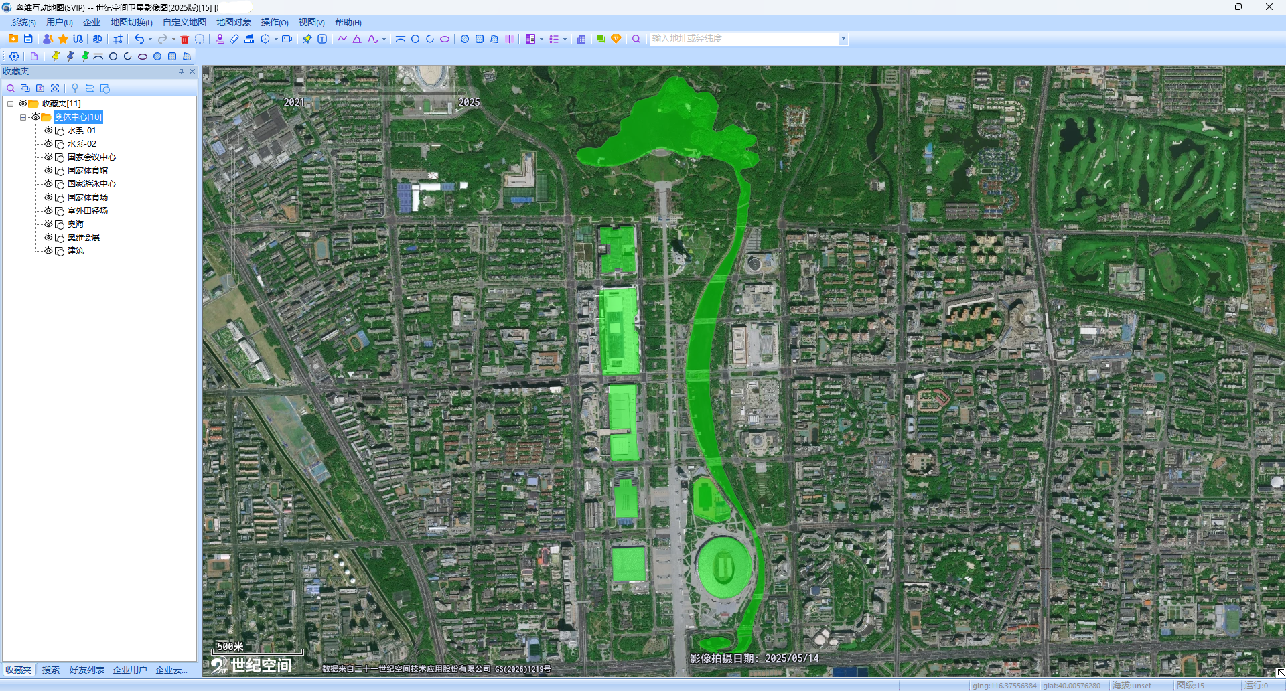Viewport: 1286px width, 691px height.
Task: Click the address or coordinates input field
Action: coord(743,39)
